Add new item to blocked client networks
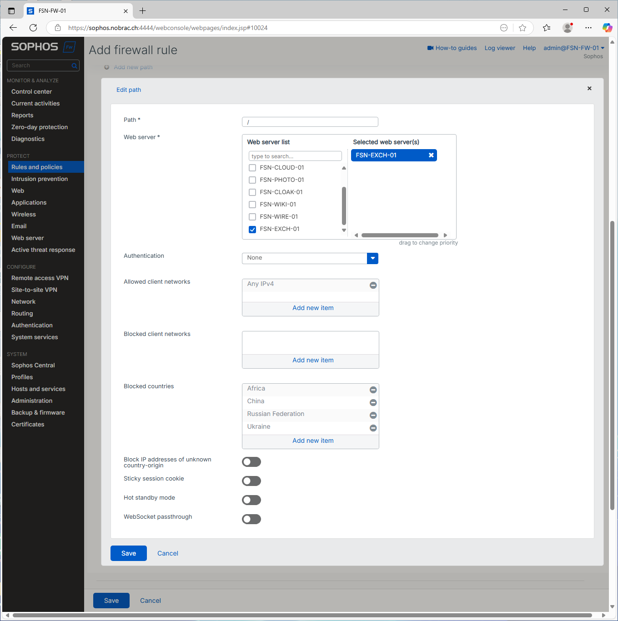The height and width of the screenshot is (621, 618). click(x=313, y=361)
